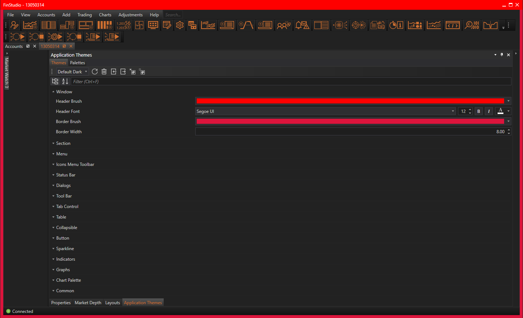Toggle italic for Header Font

489,111
